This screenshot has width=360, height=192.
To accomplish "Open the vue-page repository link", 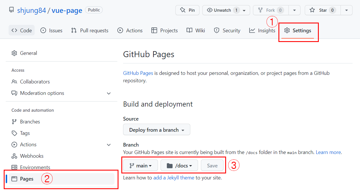I will tap(67, 11).
